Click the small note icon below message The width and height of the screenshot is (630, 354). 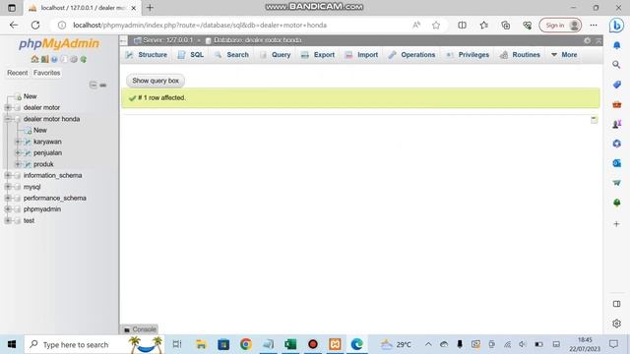pyautogui.click(x=594, y=120)
